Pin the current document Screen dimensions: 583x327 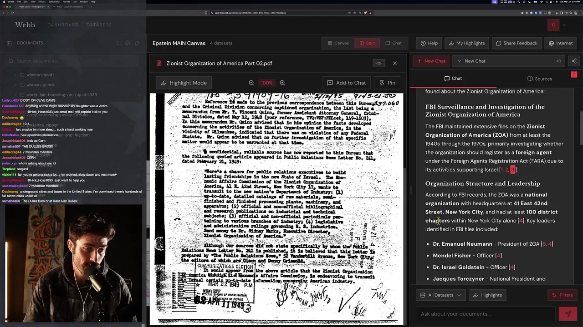point(387,83)
